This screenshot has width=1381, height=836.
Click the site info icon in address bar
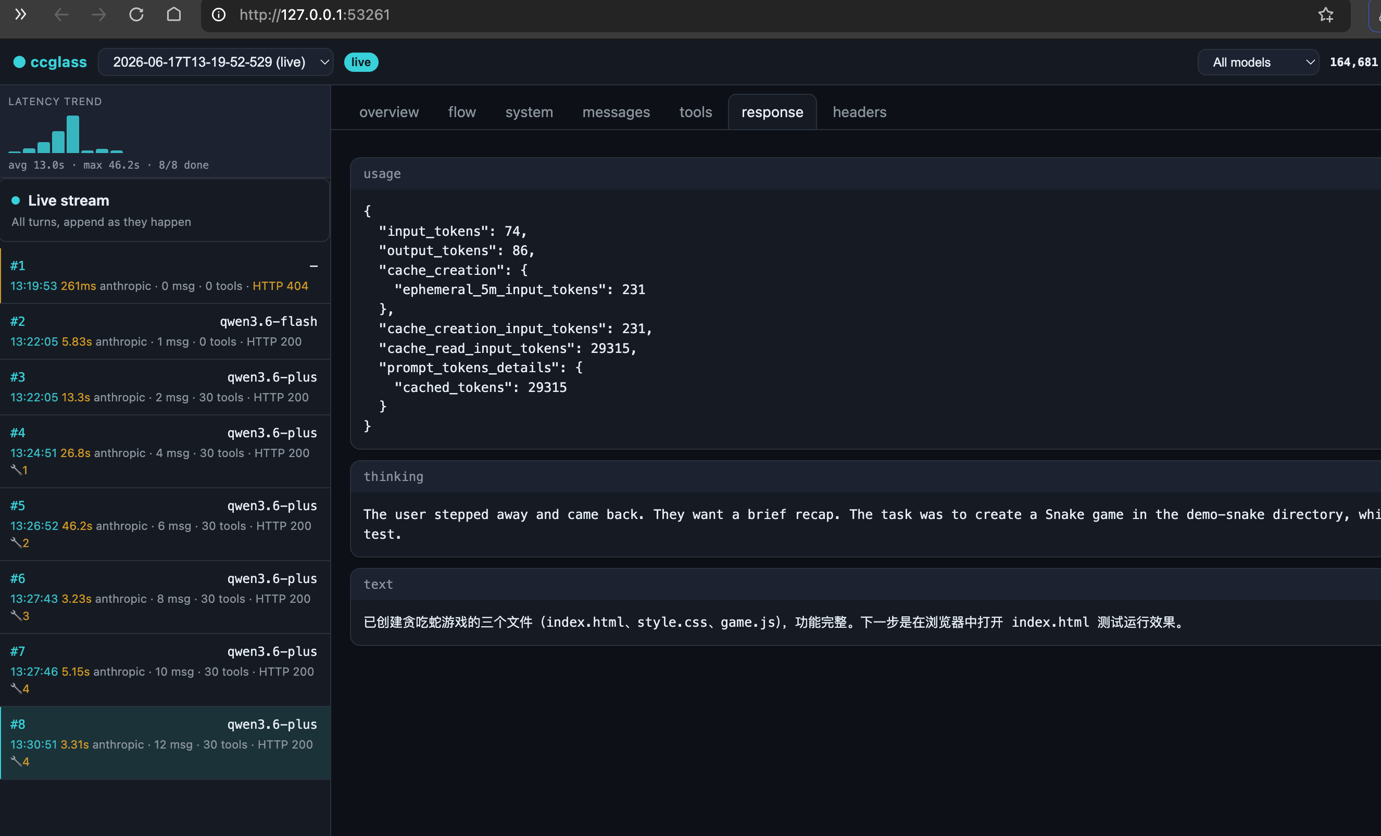[x=219, y=15]
